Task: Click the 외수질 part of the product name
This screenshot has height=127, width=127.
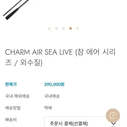Action: pyautogui.click(x=30, y=63)
